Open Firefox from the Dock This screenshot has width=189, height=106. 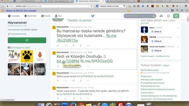[73, 105]
